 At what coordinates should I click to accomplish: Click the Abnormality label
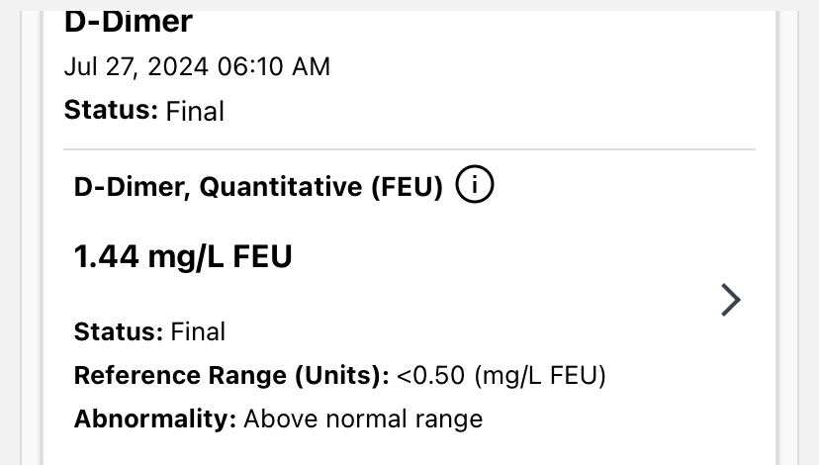[155, 418]
